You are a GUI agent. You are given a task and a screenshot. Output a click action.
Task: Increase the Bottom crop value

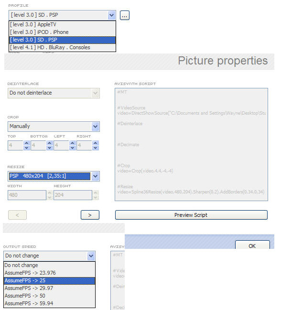tap(49, 143)
